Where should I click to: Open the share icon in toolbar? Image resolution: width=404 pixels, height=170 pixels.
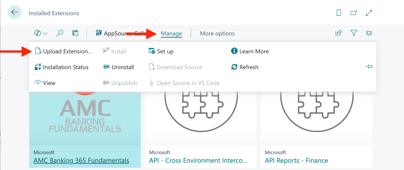pyautogui.click(x=338, y=33)
